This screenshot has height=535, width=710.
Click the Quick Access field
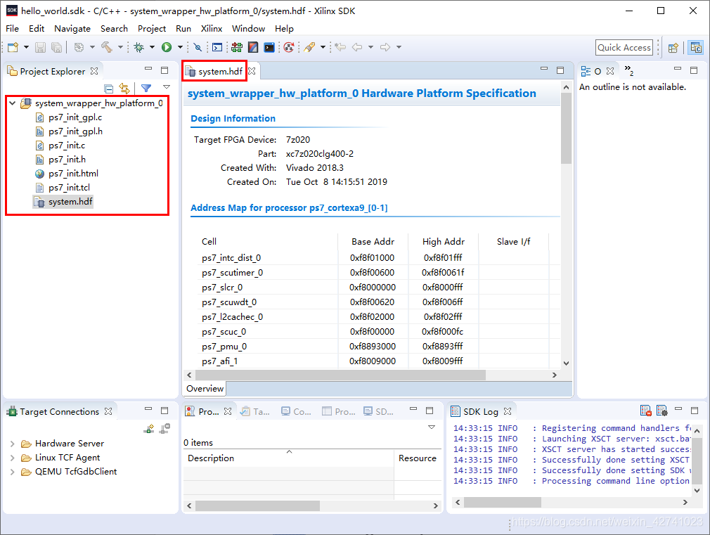624,47
